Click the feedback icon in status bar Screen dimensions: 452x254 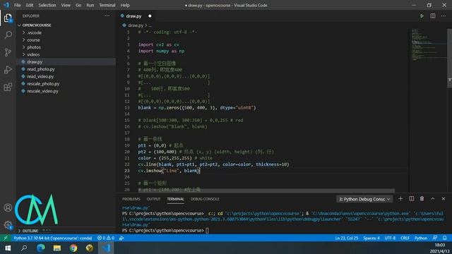[435, 238]
